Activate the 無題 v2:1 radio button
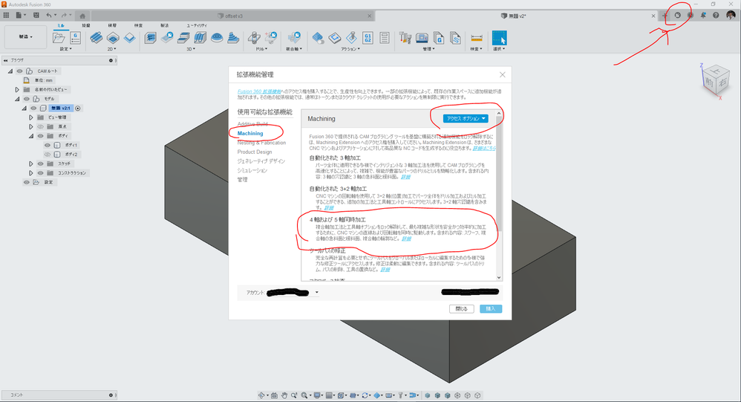Image resolution: width=741 pixels, height=402 pixels. pyautogui.click(x=78, y=108)
